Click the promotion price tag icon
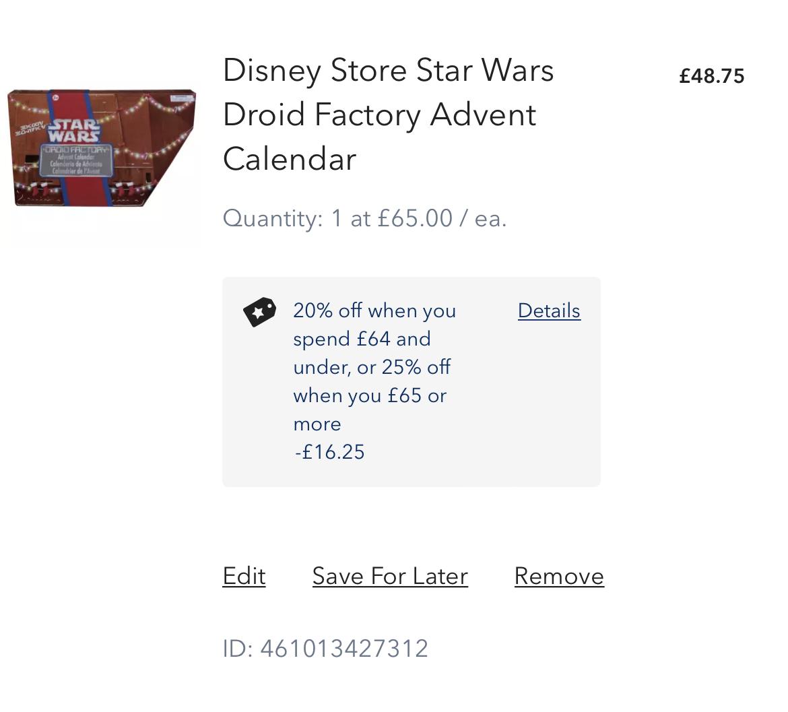The height and width of the screenshot is (712, 788). tap(259, 312)
